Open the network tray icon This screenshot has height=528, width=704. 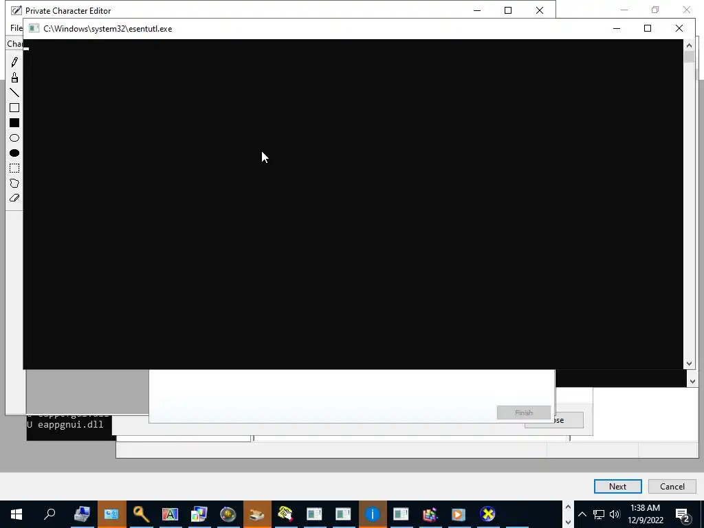(x=599, y=514)
